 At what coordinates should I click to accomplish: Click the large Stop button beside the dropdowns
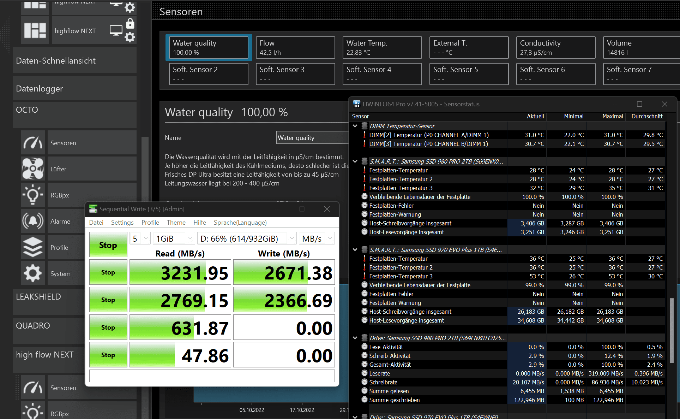[108, 244]
